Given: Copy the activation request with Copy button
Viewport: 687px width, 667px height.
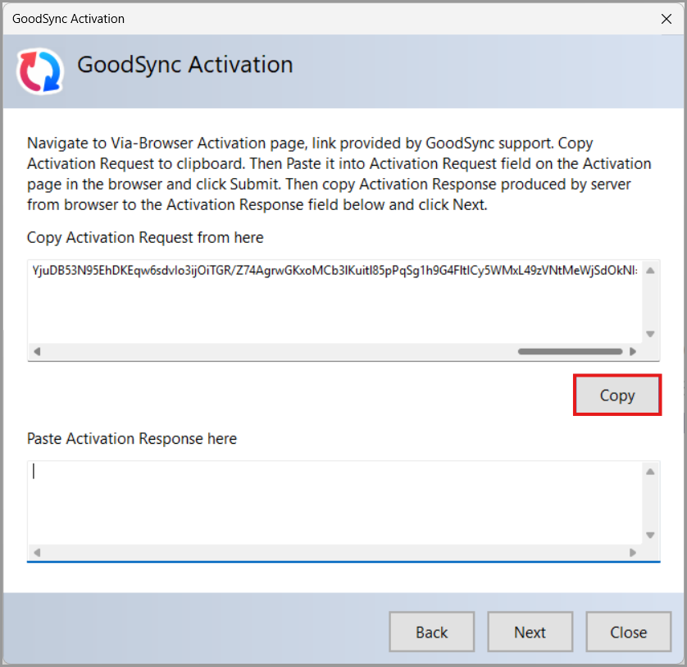Looking at the screenshot, I should click(616, 395).
